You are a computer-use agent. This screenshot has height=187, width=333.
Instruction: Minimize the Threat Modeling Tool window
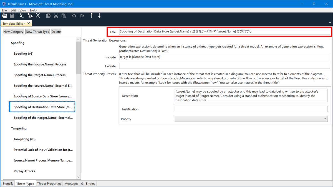pos(302,4)
